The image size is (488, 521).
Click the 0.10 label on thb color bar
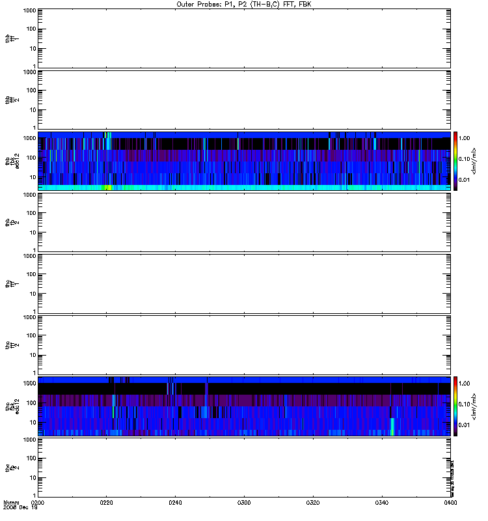tap(465, 159)
